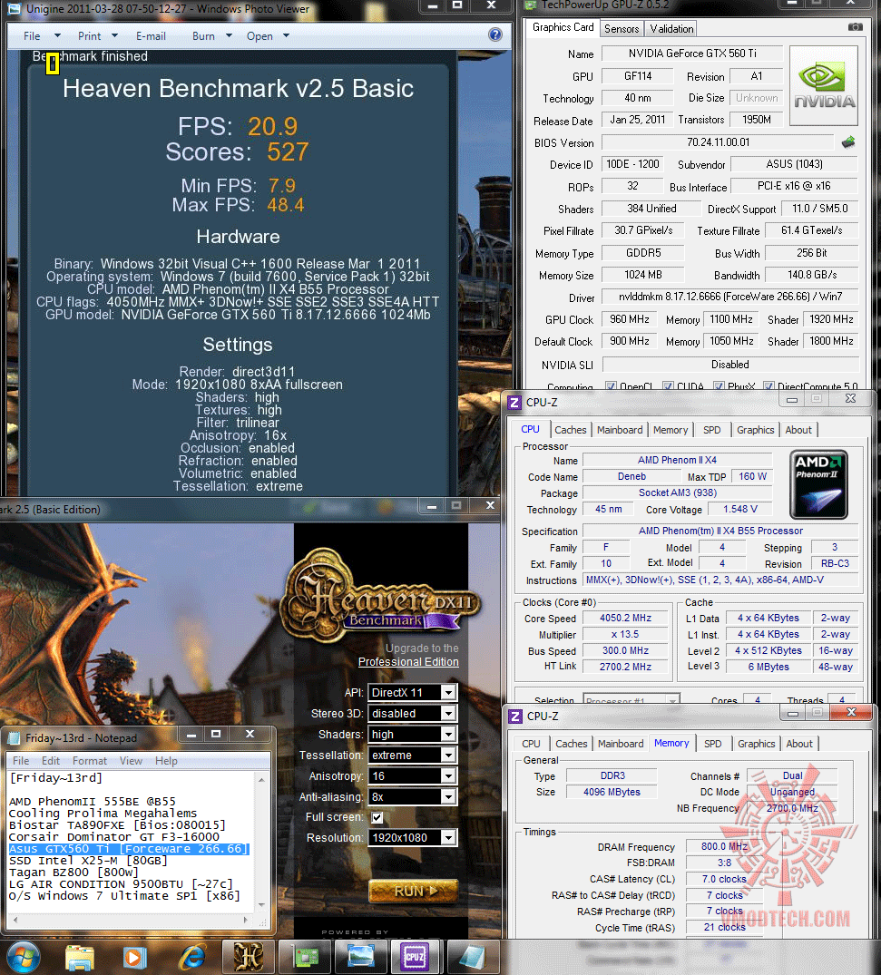Viewport: 881px width, 975px height.
Task: Open the Notepad Edit menu
Action: point(51,760)
